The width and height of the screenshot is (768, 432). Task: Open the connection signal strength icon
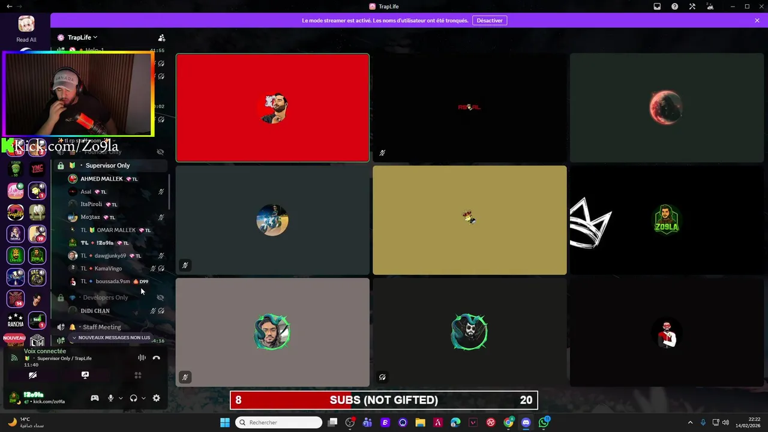[14, 358]
